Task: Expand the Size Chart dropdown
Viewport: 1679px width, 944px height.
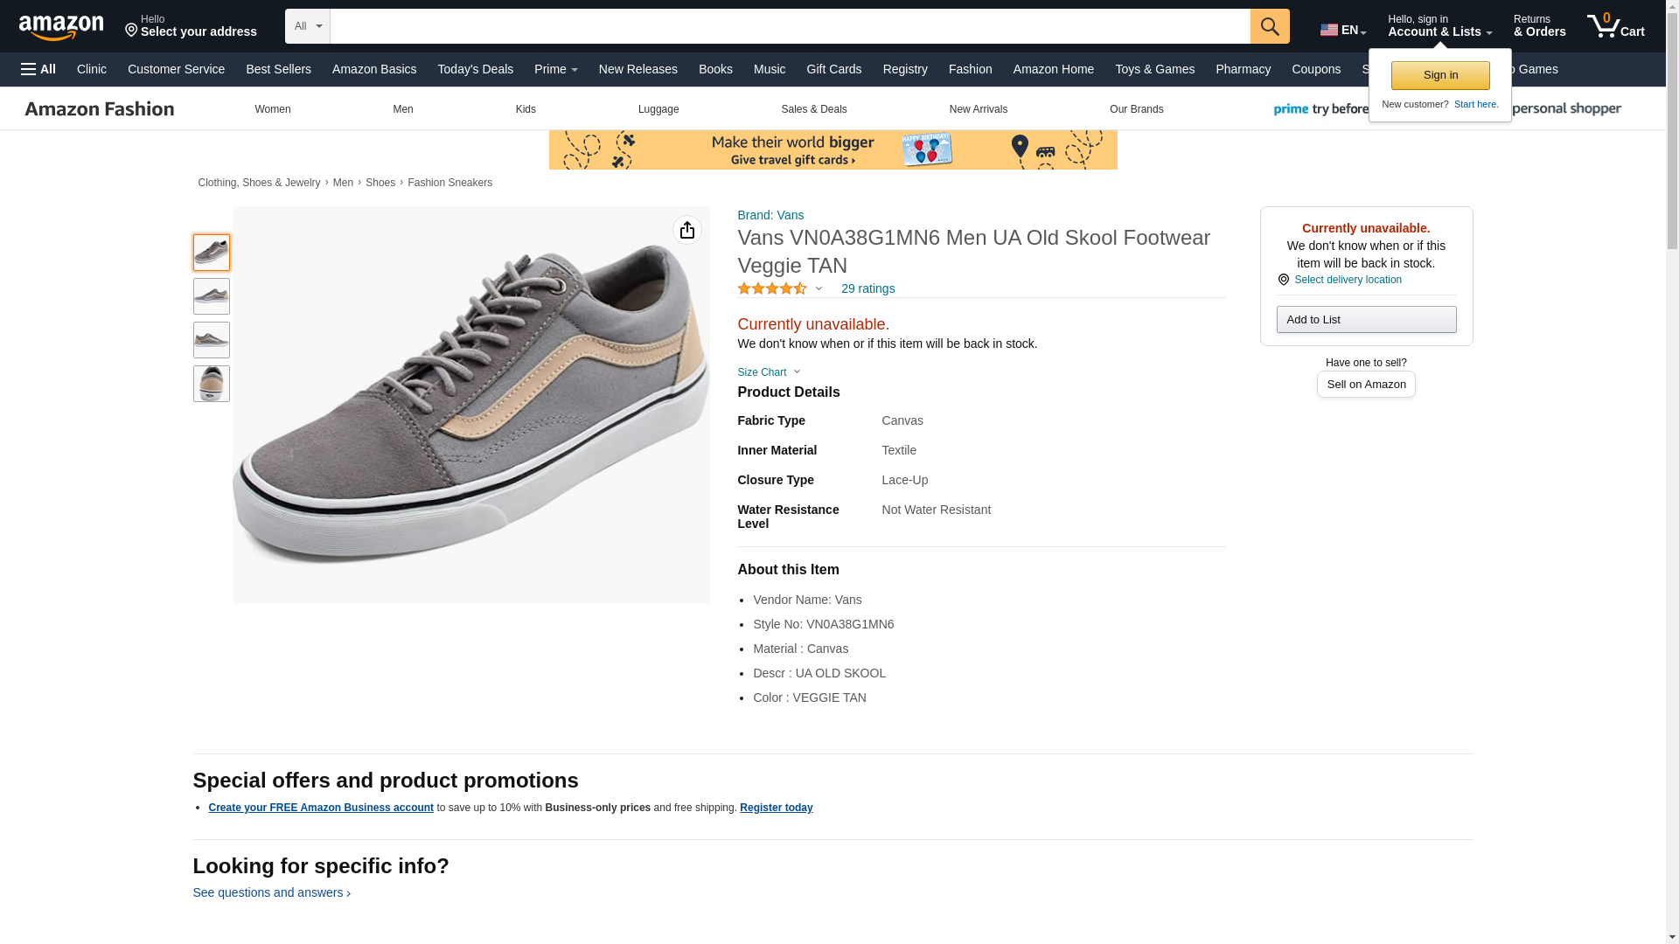Action: 769,372
